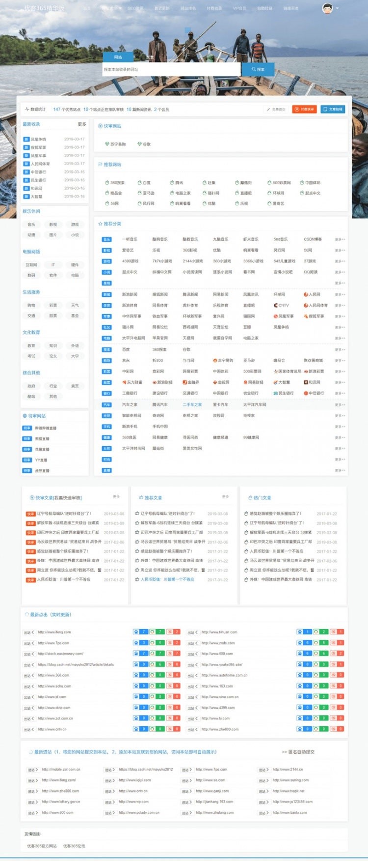This screenshot has height=861, width=368.
Task: Expand 更多>> for the 音乐 row
Action: (x=340, y=239)
